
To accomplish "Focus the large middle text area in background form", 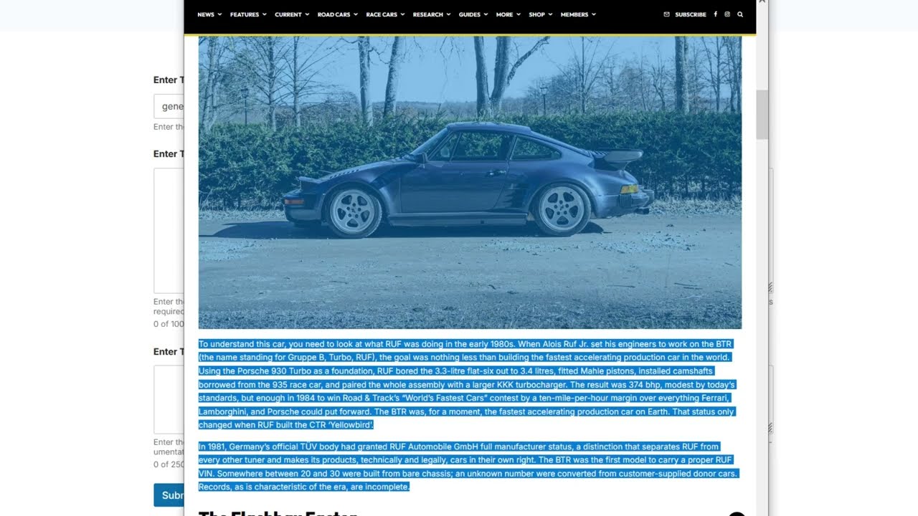I will [x=169, y=231].
